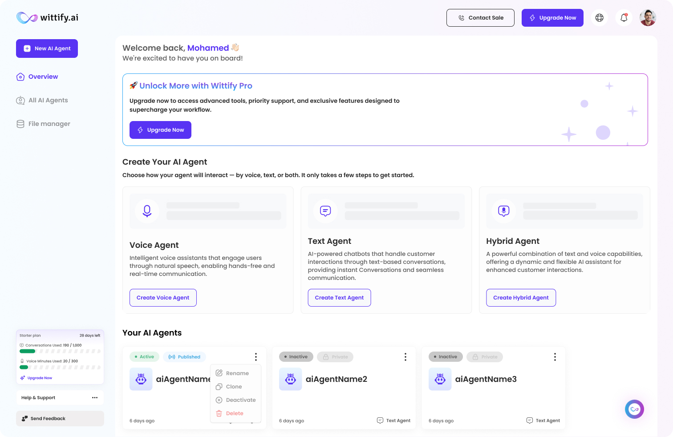Click the Send Feedback button
673x437 pixels.
click(x=60, y=418)
